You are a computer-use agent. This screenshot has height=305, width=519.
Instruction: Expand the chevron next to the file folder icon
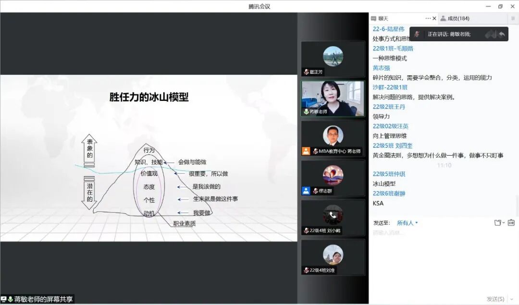(504, 222)
